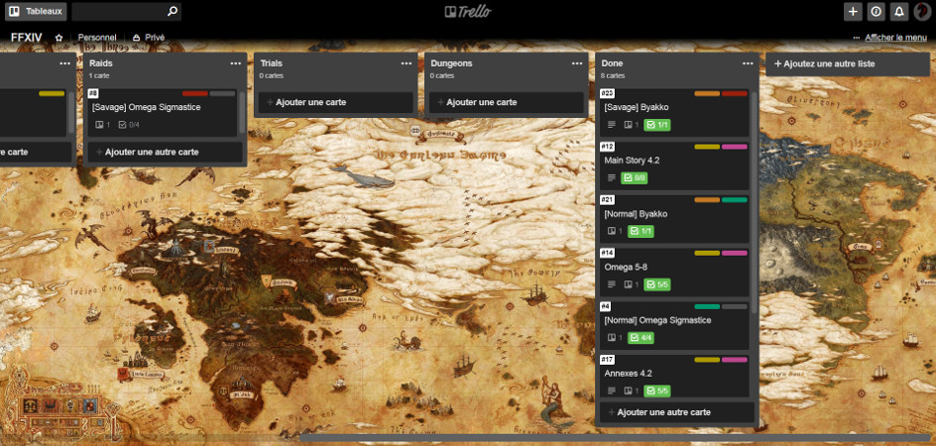
Task: Click 1/1 checklist badge on [Savage] Byakko
Action: pos(657,125)
